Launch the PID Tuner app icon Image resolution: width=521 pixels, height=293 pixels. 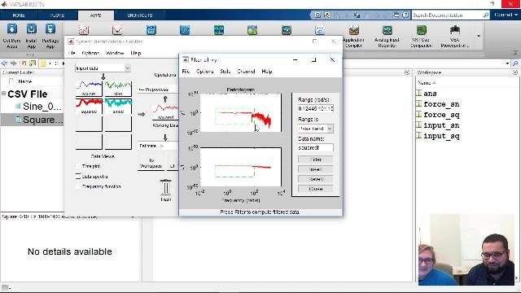pyautogui.click(x=151, y=30)
